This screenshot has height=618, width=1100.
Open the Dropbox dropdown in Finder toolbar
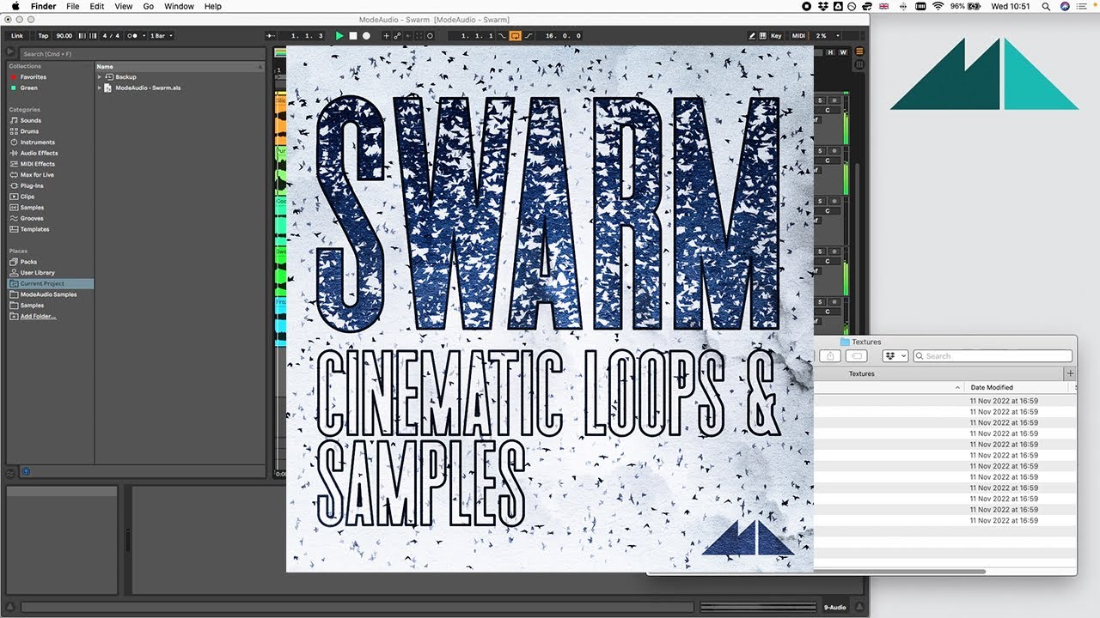coord(895,356)
